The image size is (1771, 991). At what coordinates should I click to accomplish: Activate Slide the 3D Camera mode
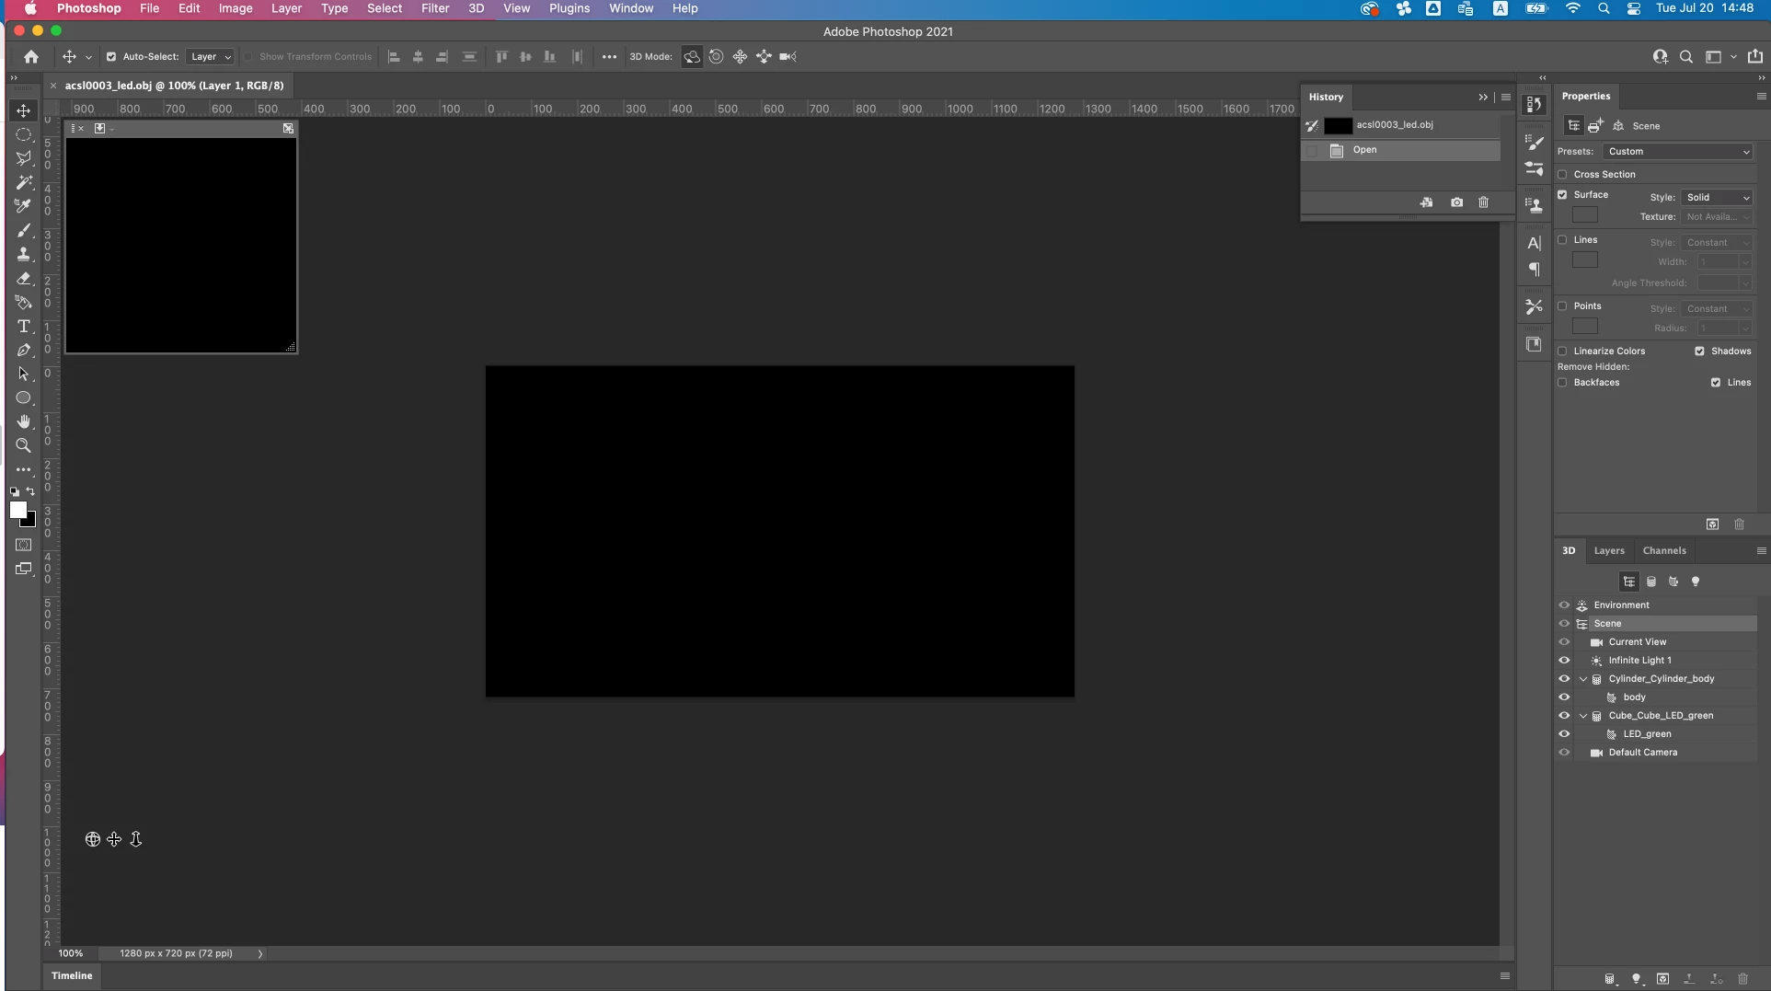pyautogui.click(x=764, y=57)
